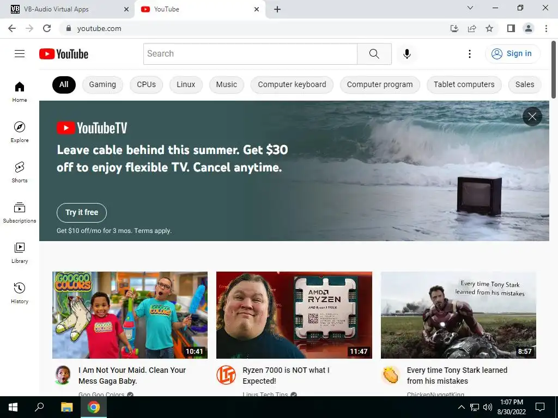Show hidden system tray icons

point(461,407)
